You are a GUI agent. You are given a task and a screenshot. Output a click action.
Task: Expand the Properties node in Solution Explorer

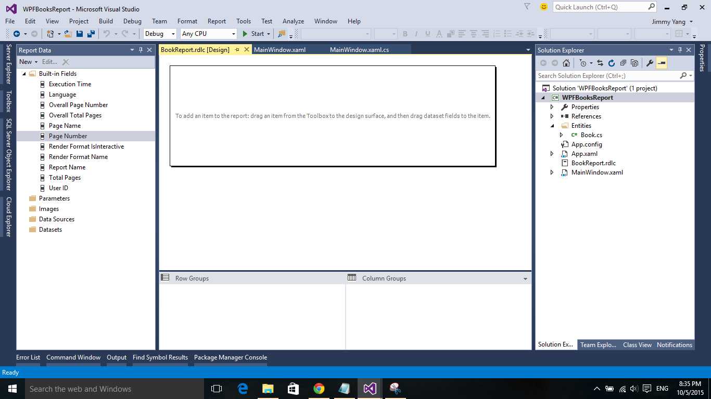552,107
